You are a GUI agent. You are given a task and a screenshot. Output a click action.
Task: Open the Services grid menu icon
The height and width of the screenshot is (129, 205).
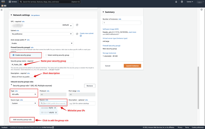pyautogui.click(x=10, y=2)
